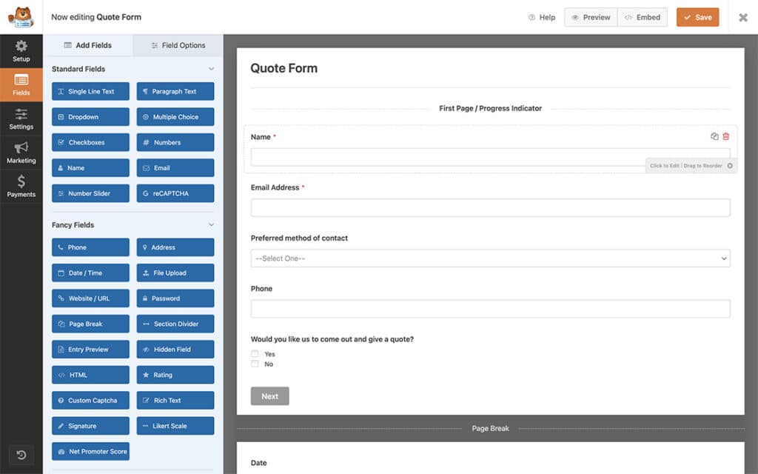Screen dimensions: 758x474
Task: Add a reCAPTCHA field
Action: point(175,193)
